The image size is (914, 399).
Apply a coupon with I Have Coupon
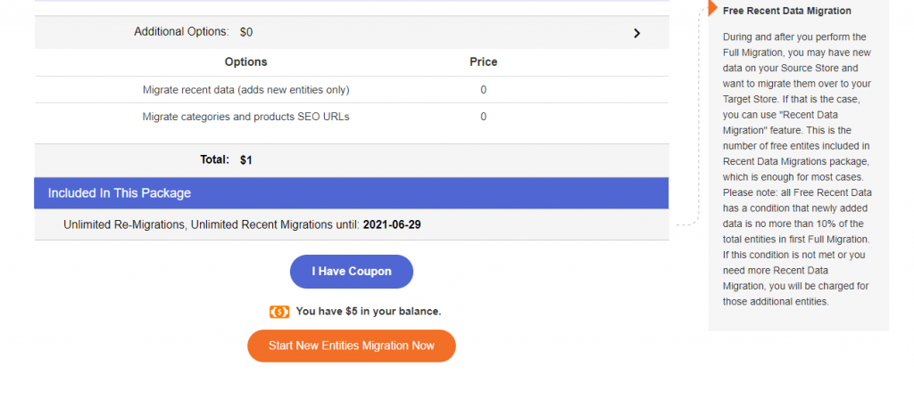[352, 272]
